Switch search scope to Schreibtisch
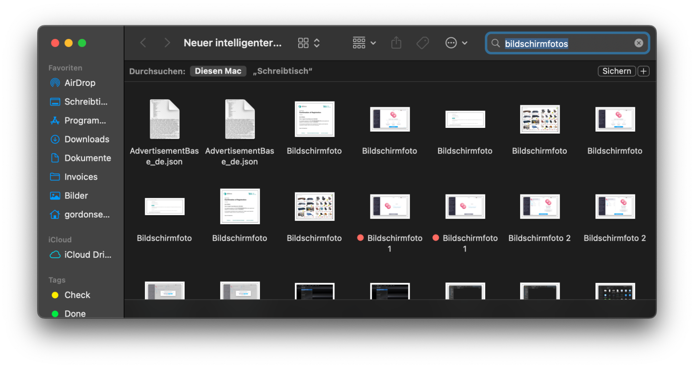Image resolution: width=694 pixels, height=368 pixels. click(283, 71)
